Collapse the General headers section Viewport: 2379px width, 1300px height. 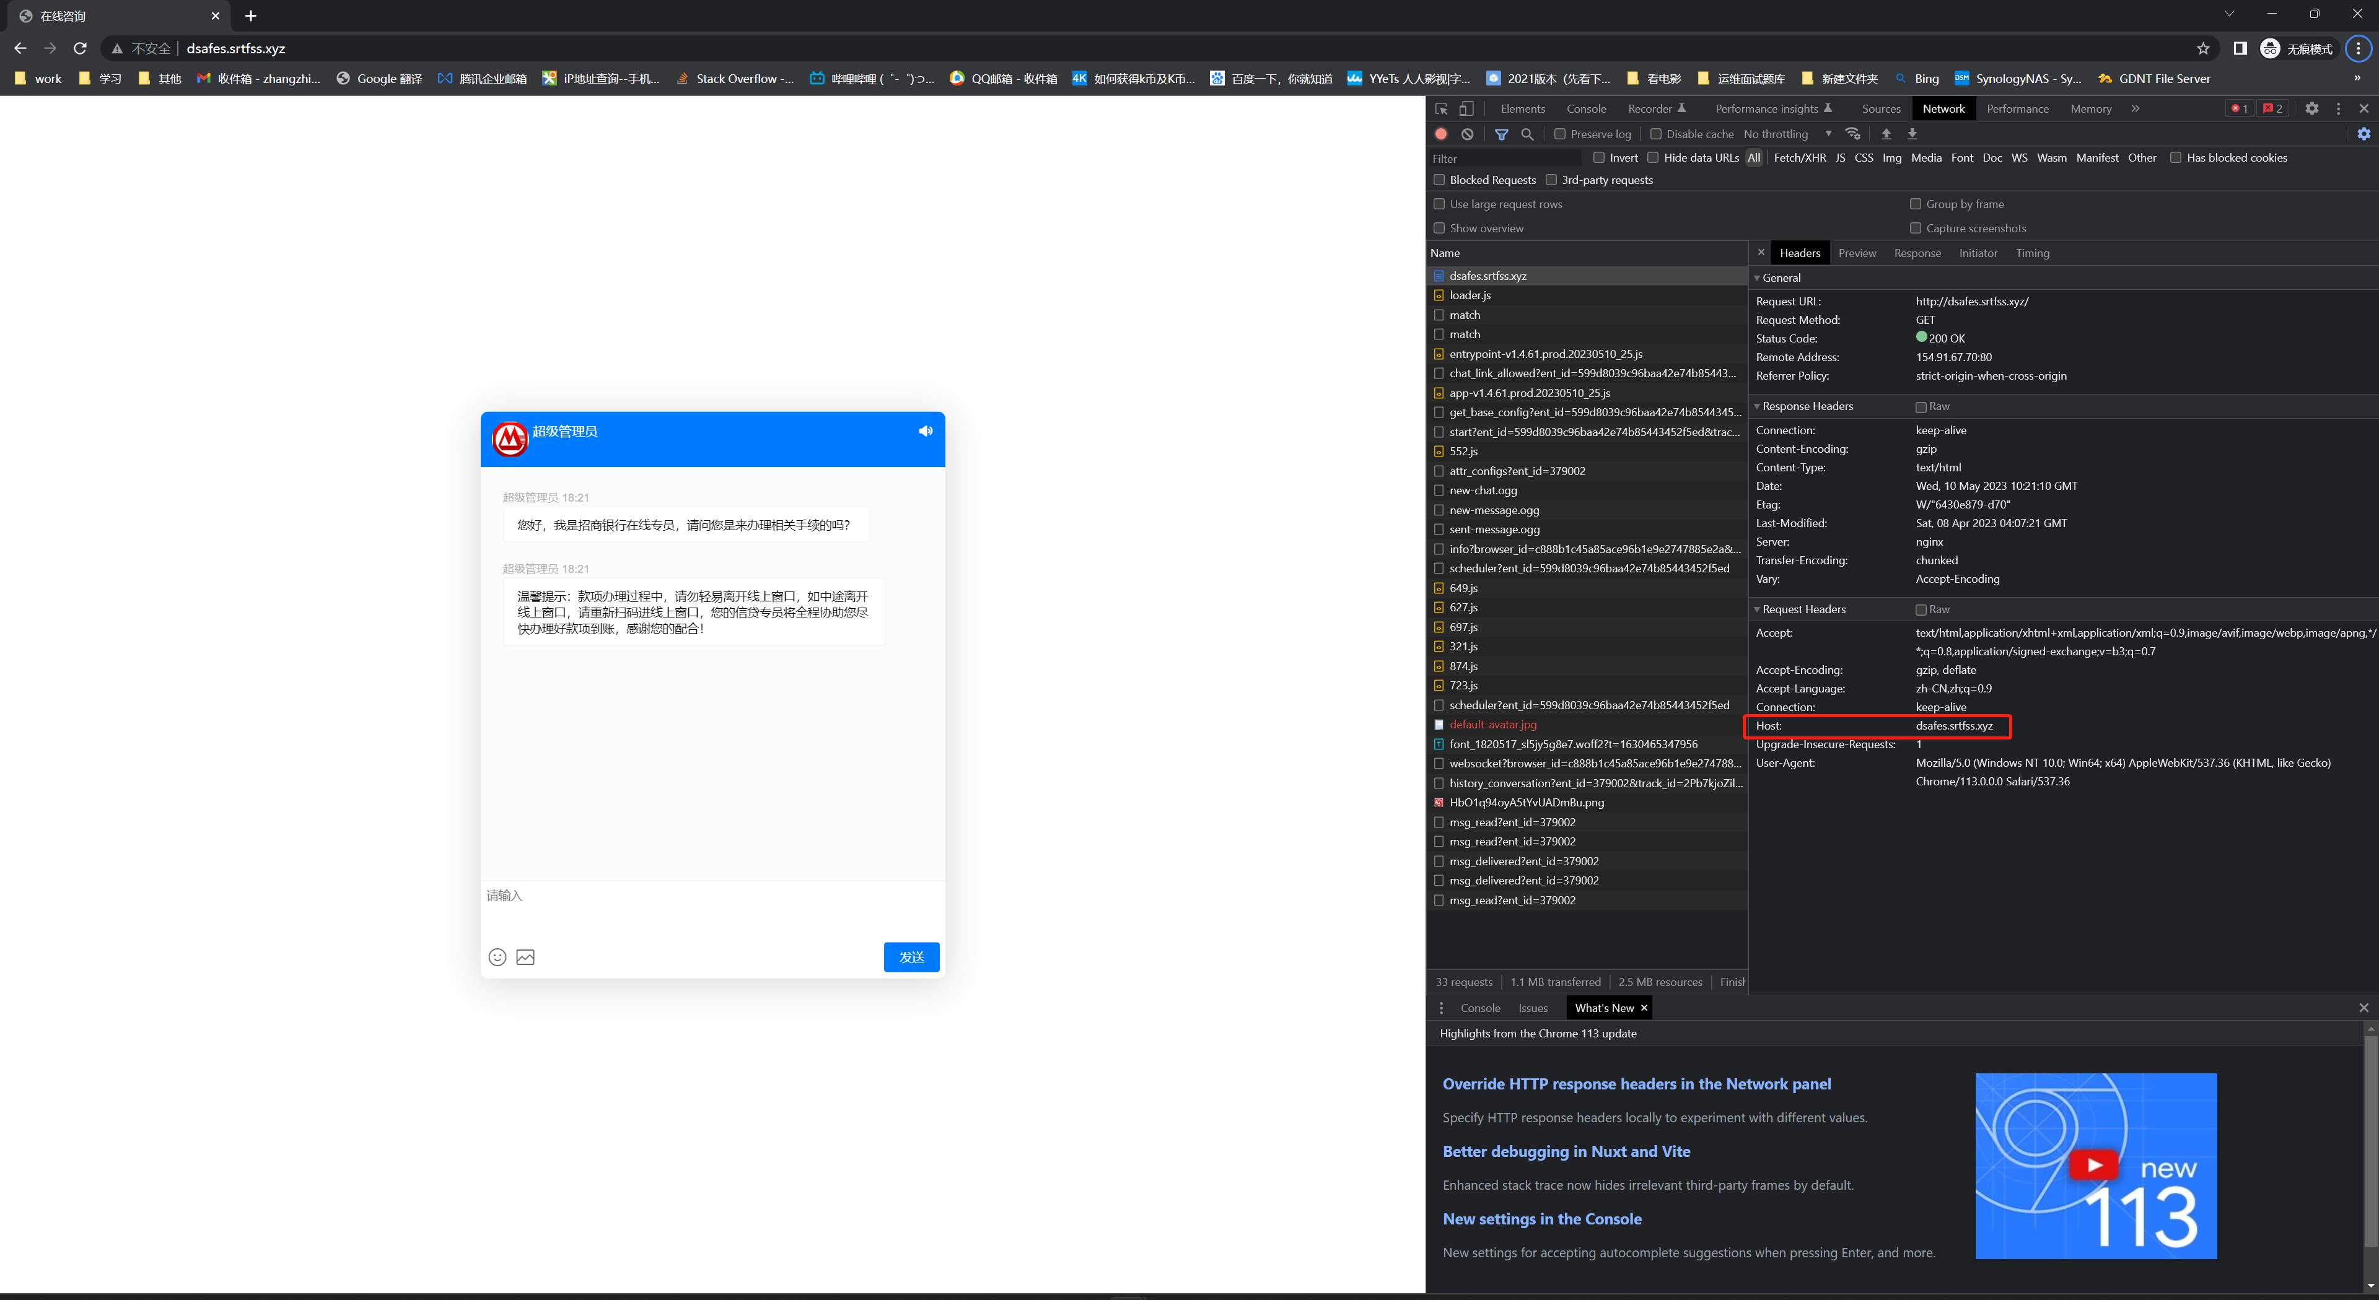[1781, 278]
